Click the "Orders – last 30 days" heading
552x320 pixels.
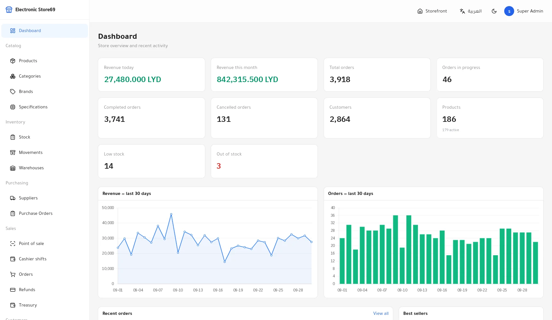(x=351, y=194)
